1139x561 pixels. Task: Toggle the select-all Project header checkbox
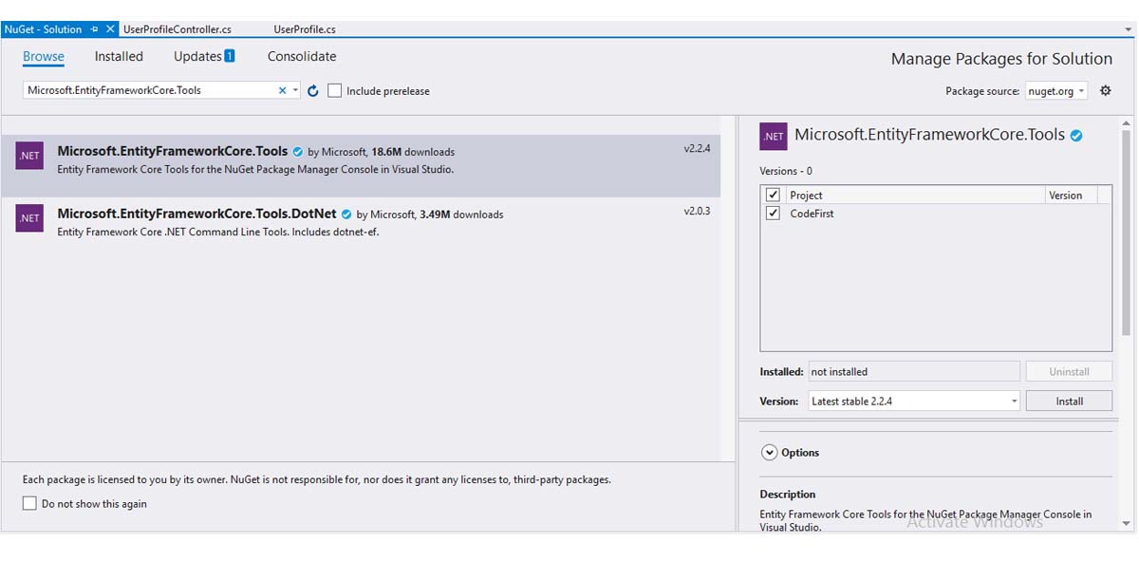773,195
